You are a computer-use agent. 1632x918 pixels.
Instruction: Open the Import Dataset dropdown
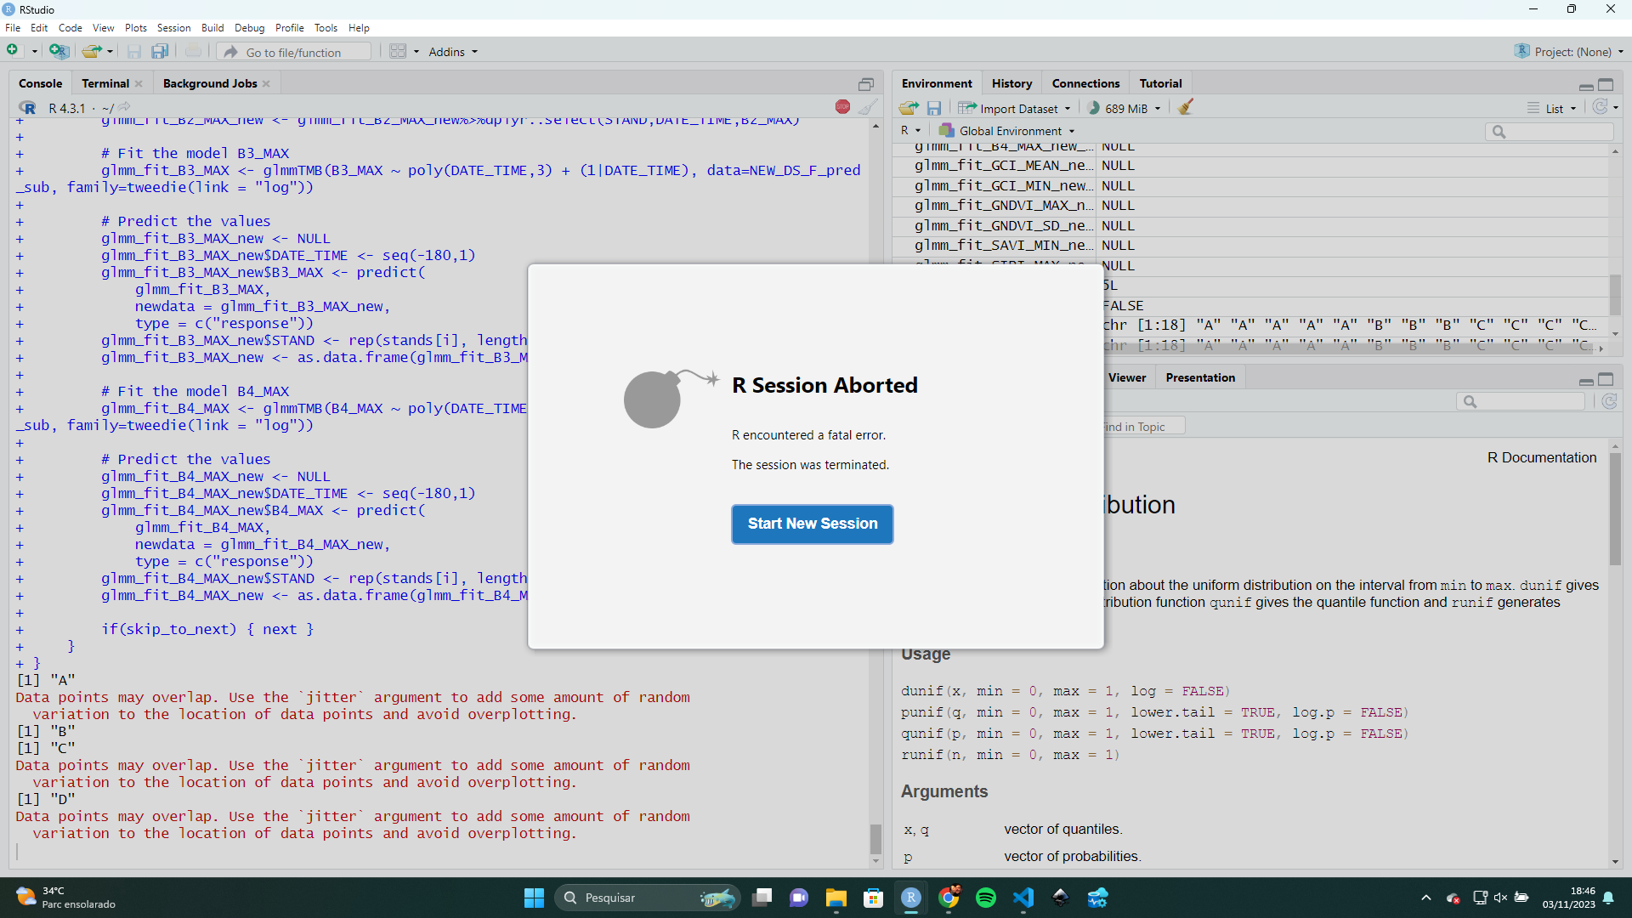(x=1014, y=108)
